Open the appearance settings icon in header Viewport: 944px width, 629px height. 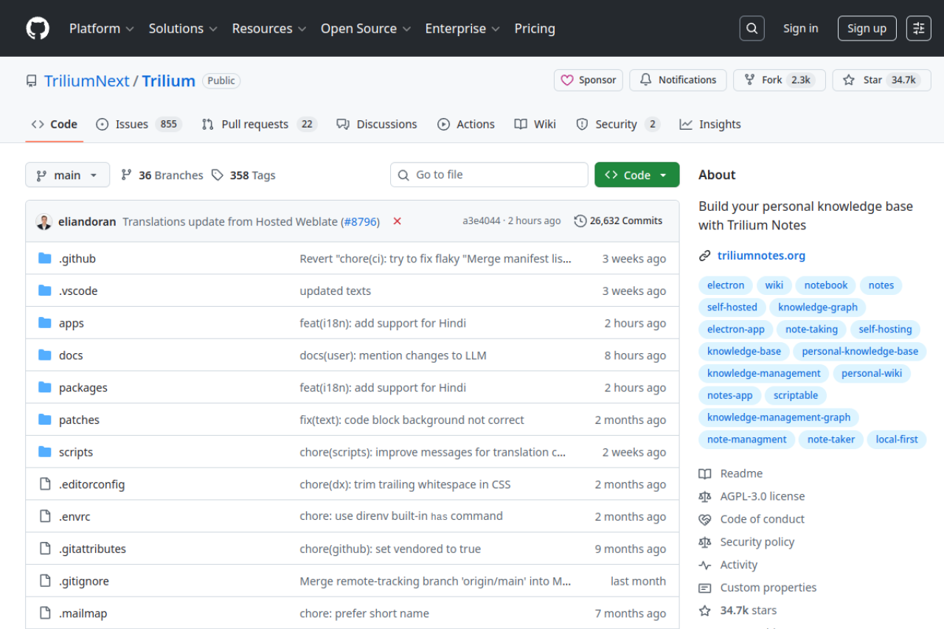[918, 29]
